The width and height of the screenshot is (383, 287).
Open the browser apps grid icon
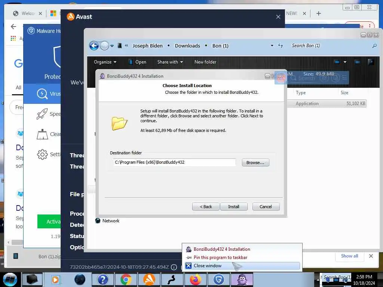tap(13, 38)
